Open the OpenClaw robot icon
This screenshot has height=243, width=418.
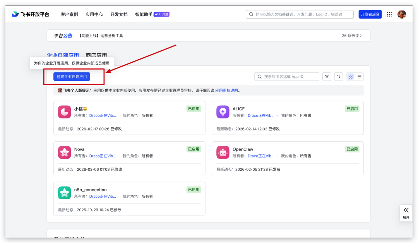coord(223,152)
